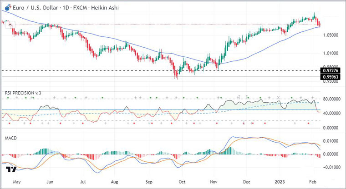Click the Oct label on the time axis
346x189 pixels.
click(x=182, y=182)
